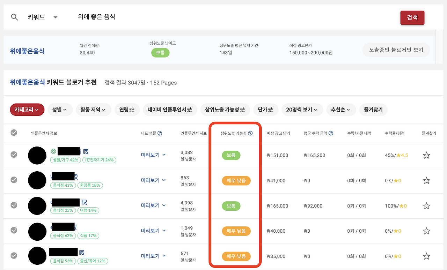The height and width of the screenshot is (270, 447).
Task: Click the blog viewer icon beside first influencer
Action: 86,151
